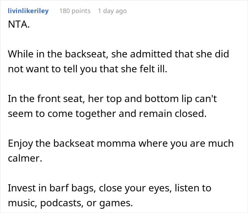Screen dimensions: 248x213
Task: Open livinlikeriley's user profile
Action: 28,11
